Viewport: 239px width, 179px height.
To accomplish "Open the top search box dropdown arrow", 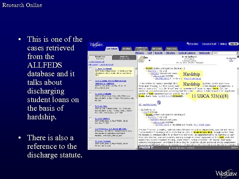I will pos(237,53).
